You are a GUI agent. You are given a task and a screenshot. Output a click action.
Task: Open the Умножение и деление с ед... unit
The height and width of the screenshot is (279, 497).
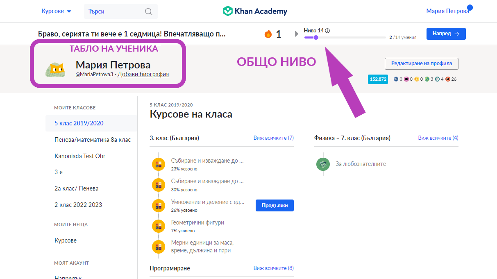coord(208,202)
